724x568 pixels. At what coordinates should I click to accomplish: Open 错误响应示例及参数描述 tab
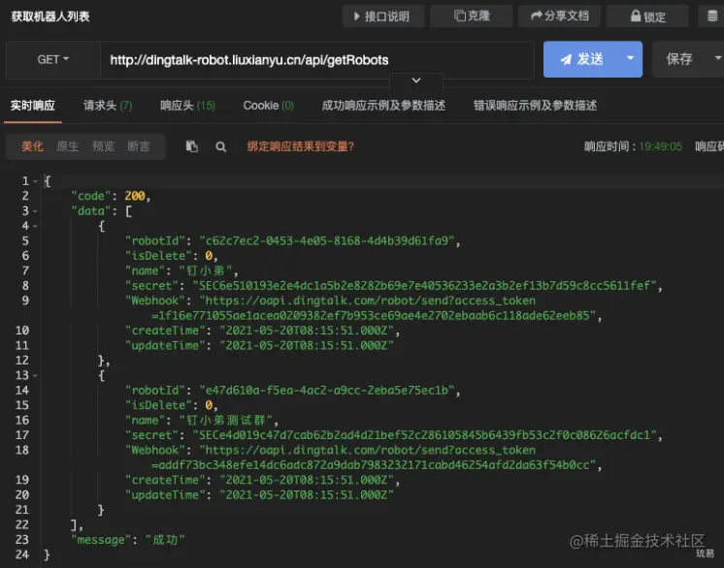pos(535,106)
